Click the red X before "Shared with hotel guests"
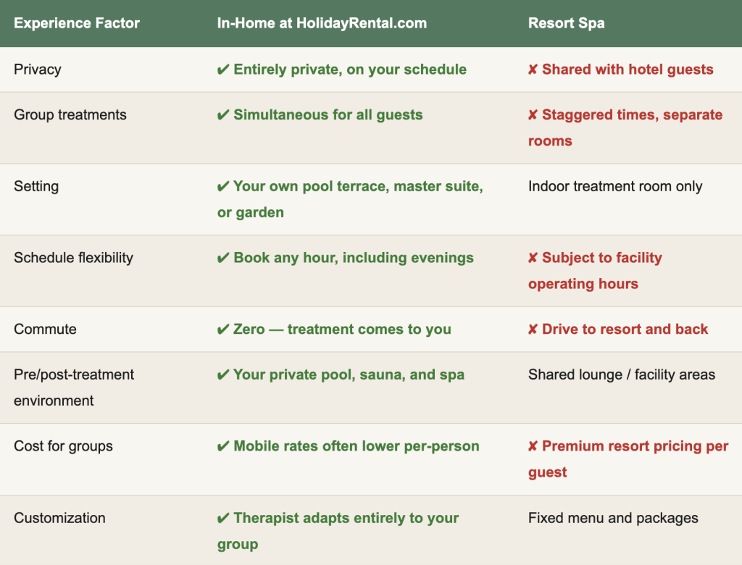The width and height of the screenshot is (742, 565). pos(533,70)
